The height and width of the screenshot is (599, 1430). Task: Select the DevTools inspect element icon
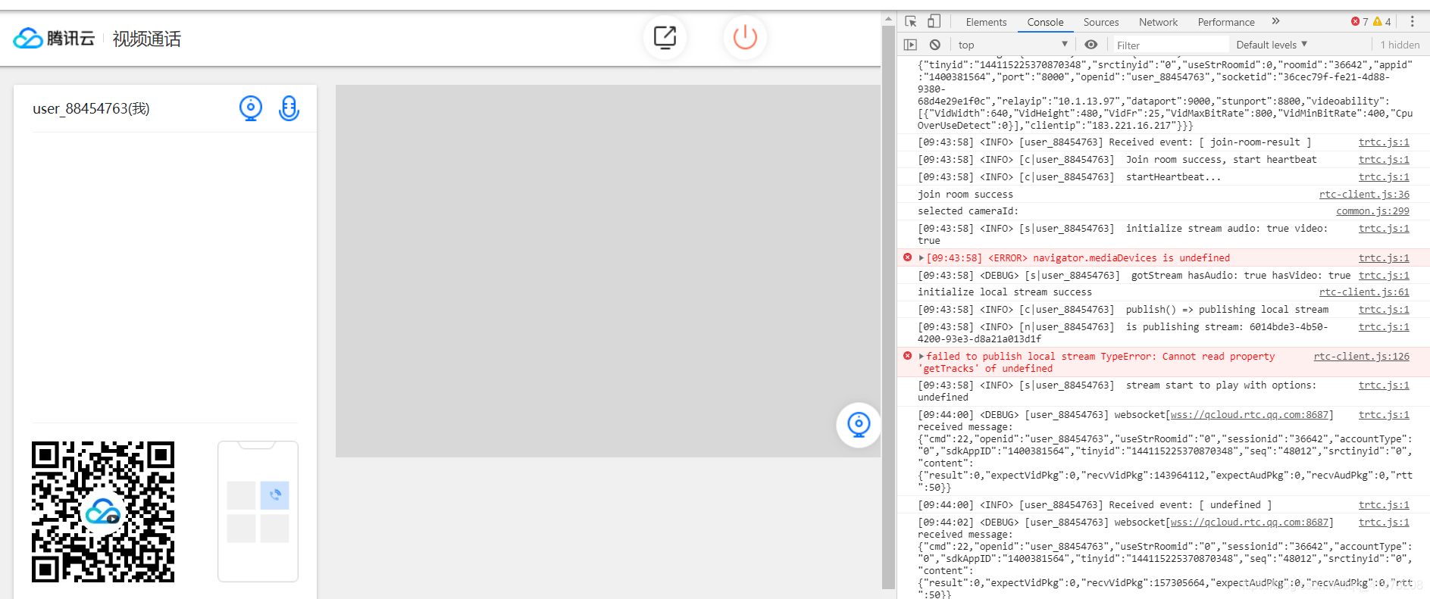[x=911, y=21]
